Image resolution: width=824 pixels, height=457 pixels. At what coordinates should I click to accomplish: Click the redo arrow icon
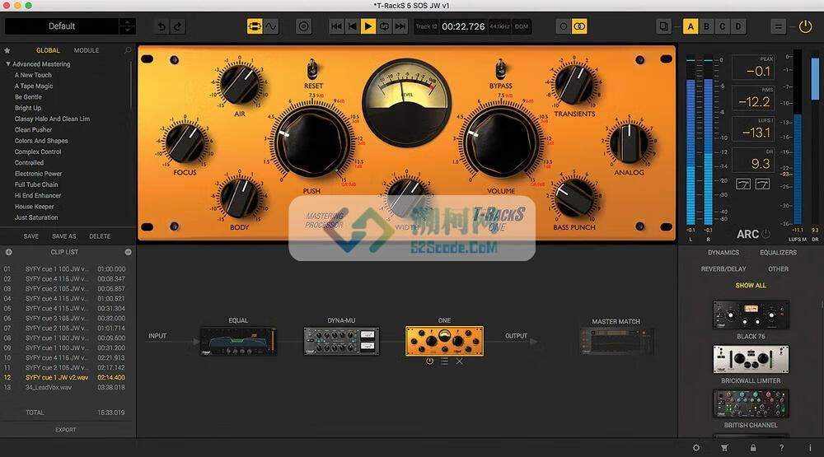[178, 26]
